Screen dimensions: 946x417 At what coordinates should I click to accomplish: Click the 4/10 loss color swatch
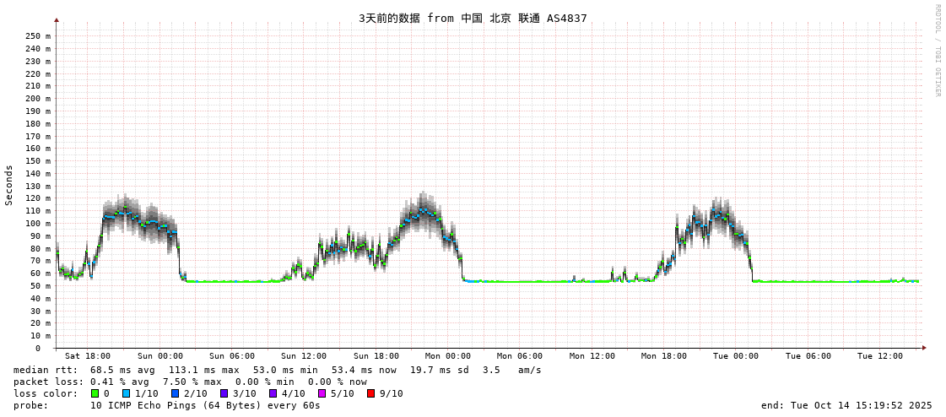pos(273,393)
